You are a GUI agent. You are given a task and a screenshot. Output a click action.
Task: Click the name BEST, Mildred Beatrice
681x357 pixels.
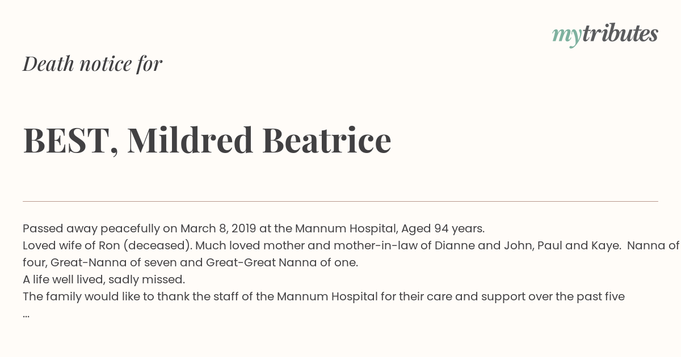207,140
